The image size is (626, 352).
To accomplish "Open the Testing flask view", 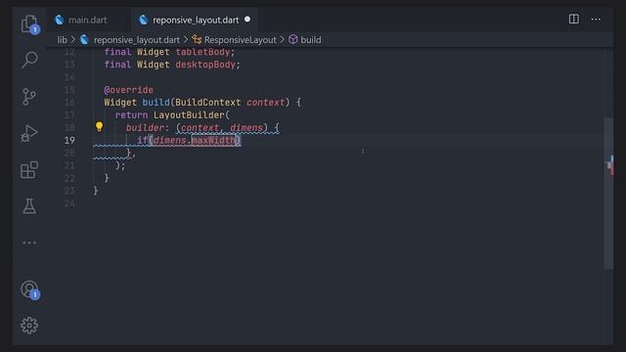I will (x=29, y=206).
